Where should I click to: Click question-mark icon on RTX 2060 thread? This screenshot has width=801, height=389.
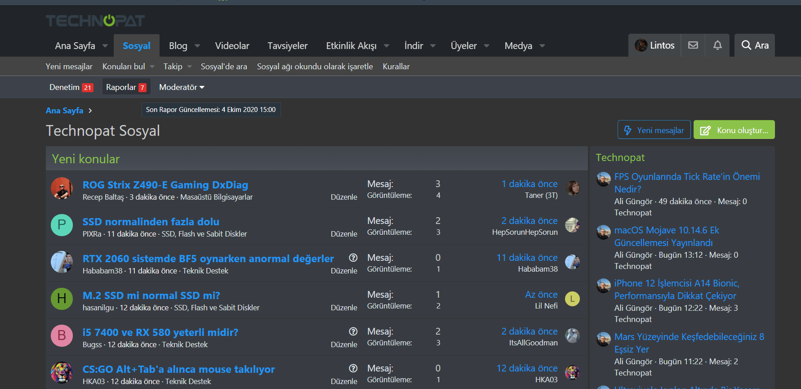[x=353, y=258]
